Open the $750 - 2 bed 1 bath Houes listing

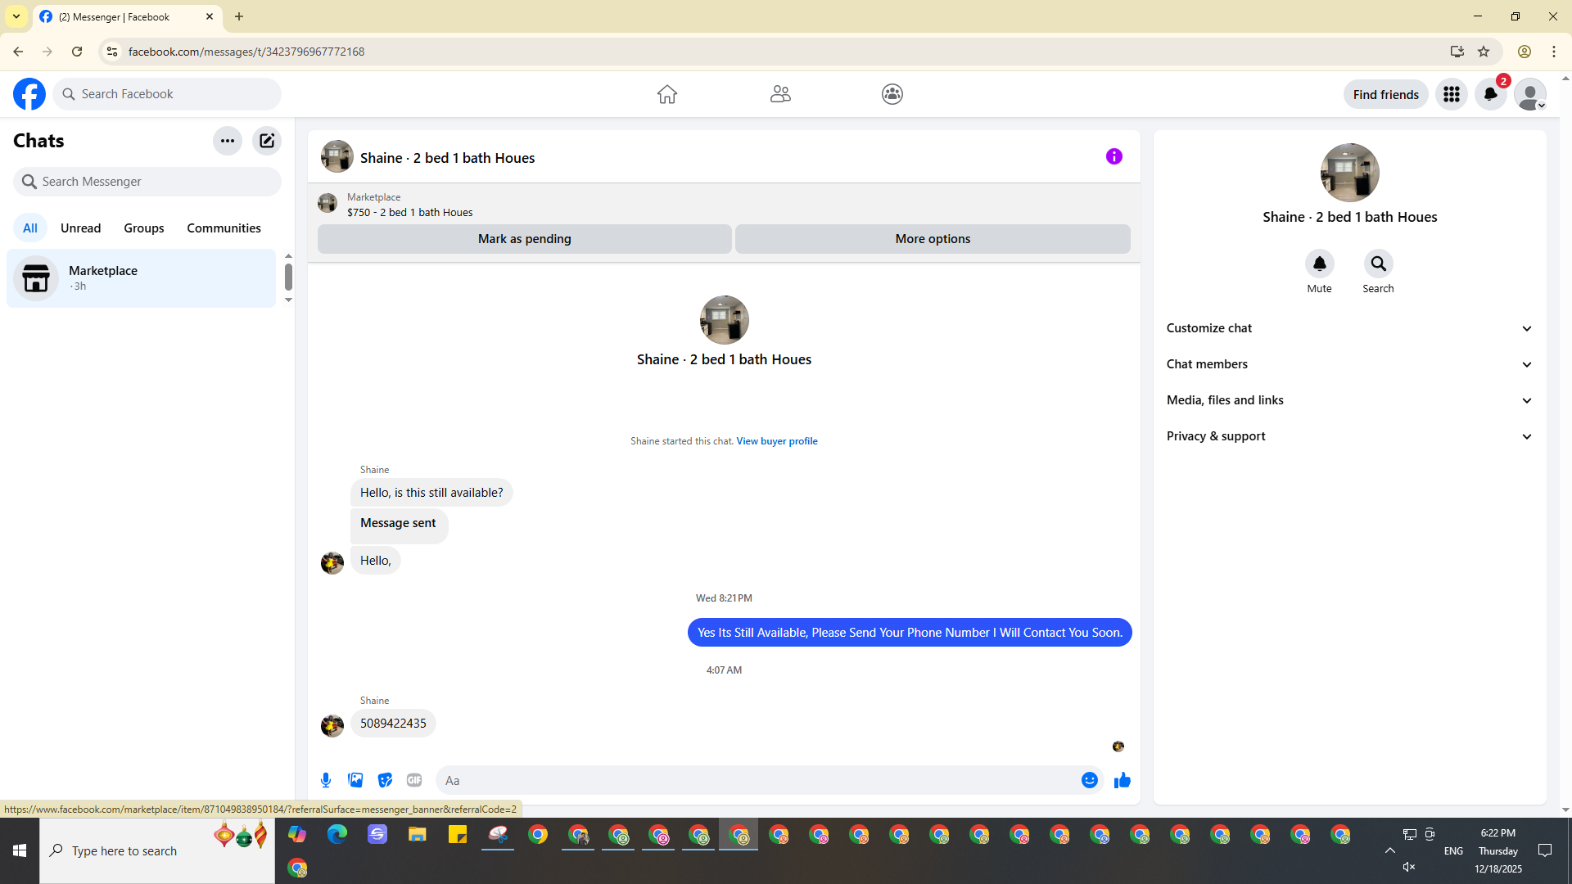[409, 212]
